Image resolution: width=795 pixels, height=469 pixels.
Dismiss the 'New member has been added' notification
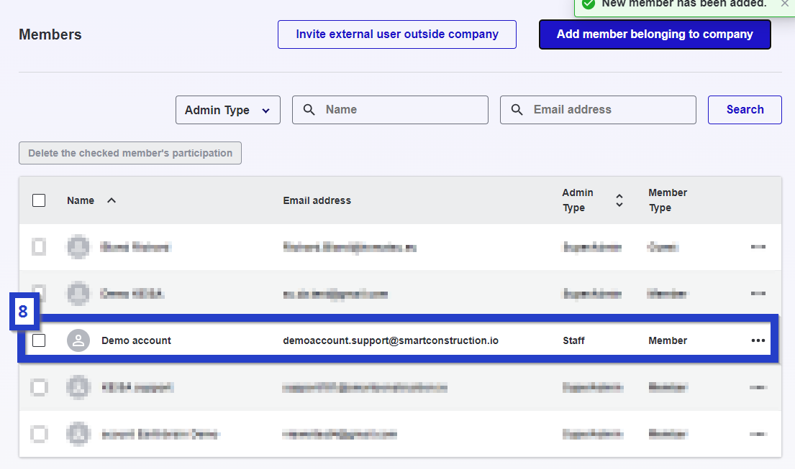(784, 4)
